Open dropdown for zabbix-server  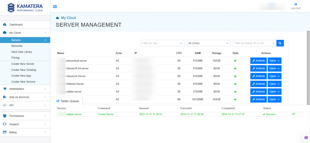pyautogui.click(x=275, y=91)
